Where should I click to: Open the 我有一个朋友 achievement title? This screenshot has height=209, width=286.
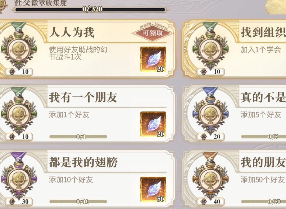pyautogui.click(x=83, y=97)
